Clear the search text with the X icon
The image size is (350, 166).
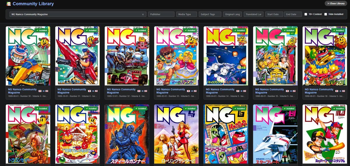(x=143, y=14)
